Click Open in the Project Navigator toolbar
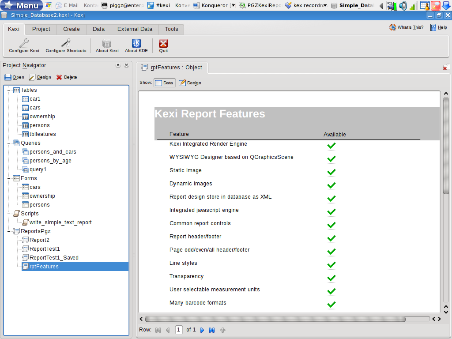 [14, 77]
